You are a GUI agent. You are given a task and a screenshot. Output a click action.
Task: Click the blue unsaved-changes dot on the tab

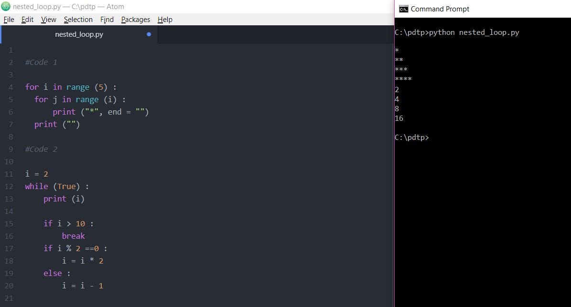pos(149,34)
